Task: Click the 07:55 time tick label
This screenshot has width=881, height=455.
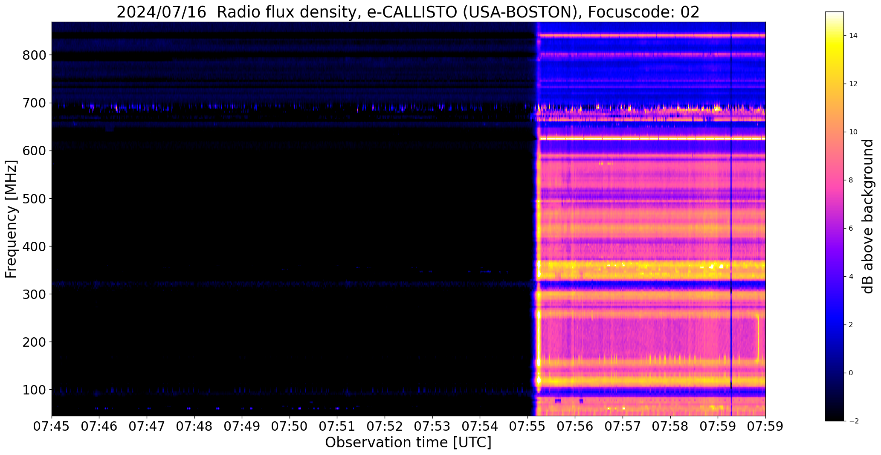Action: [528, 427]
